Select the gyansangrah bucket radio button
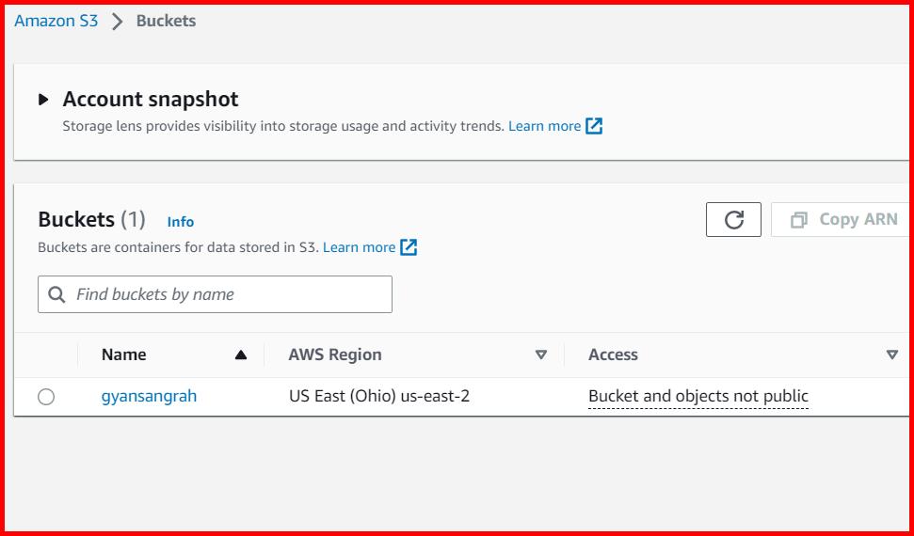 pyautogui.click(x=46, y=397)
